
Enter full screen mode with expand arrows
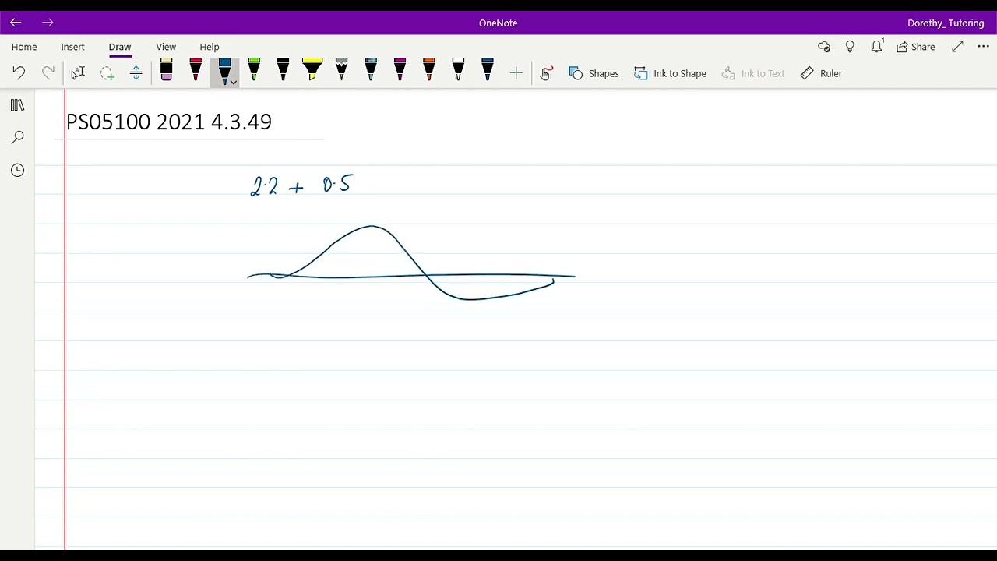click(x=957, y=47)
